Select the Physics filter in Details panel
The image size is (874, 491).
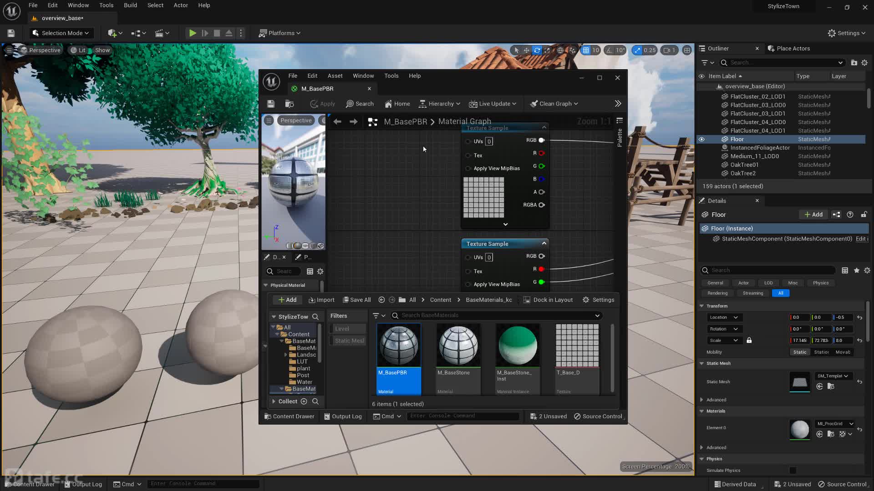(821, 283)
